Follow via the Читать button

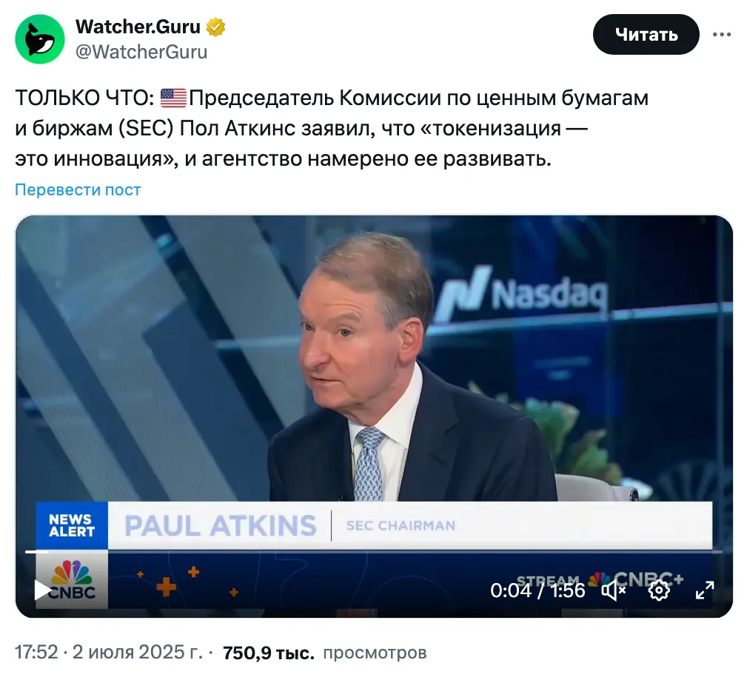(646, 34)
